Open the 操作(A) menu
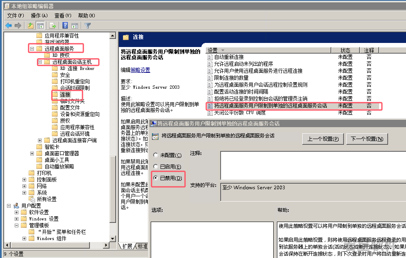The height and width of the screenshot is (258, 406). pyautogui.click(x=39, y=16)
